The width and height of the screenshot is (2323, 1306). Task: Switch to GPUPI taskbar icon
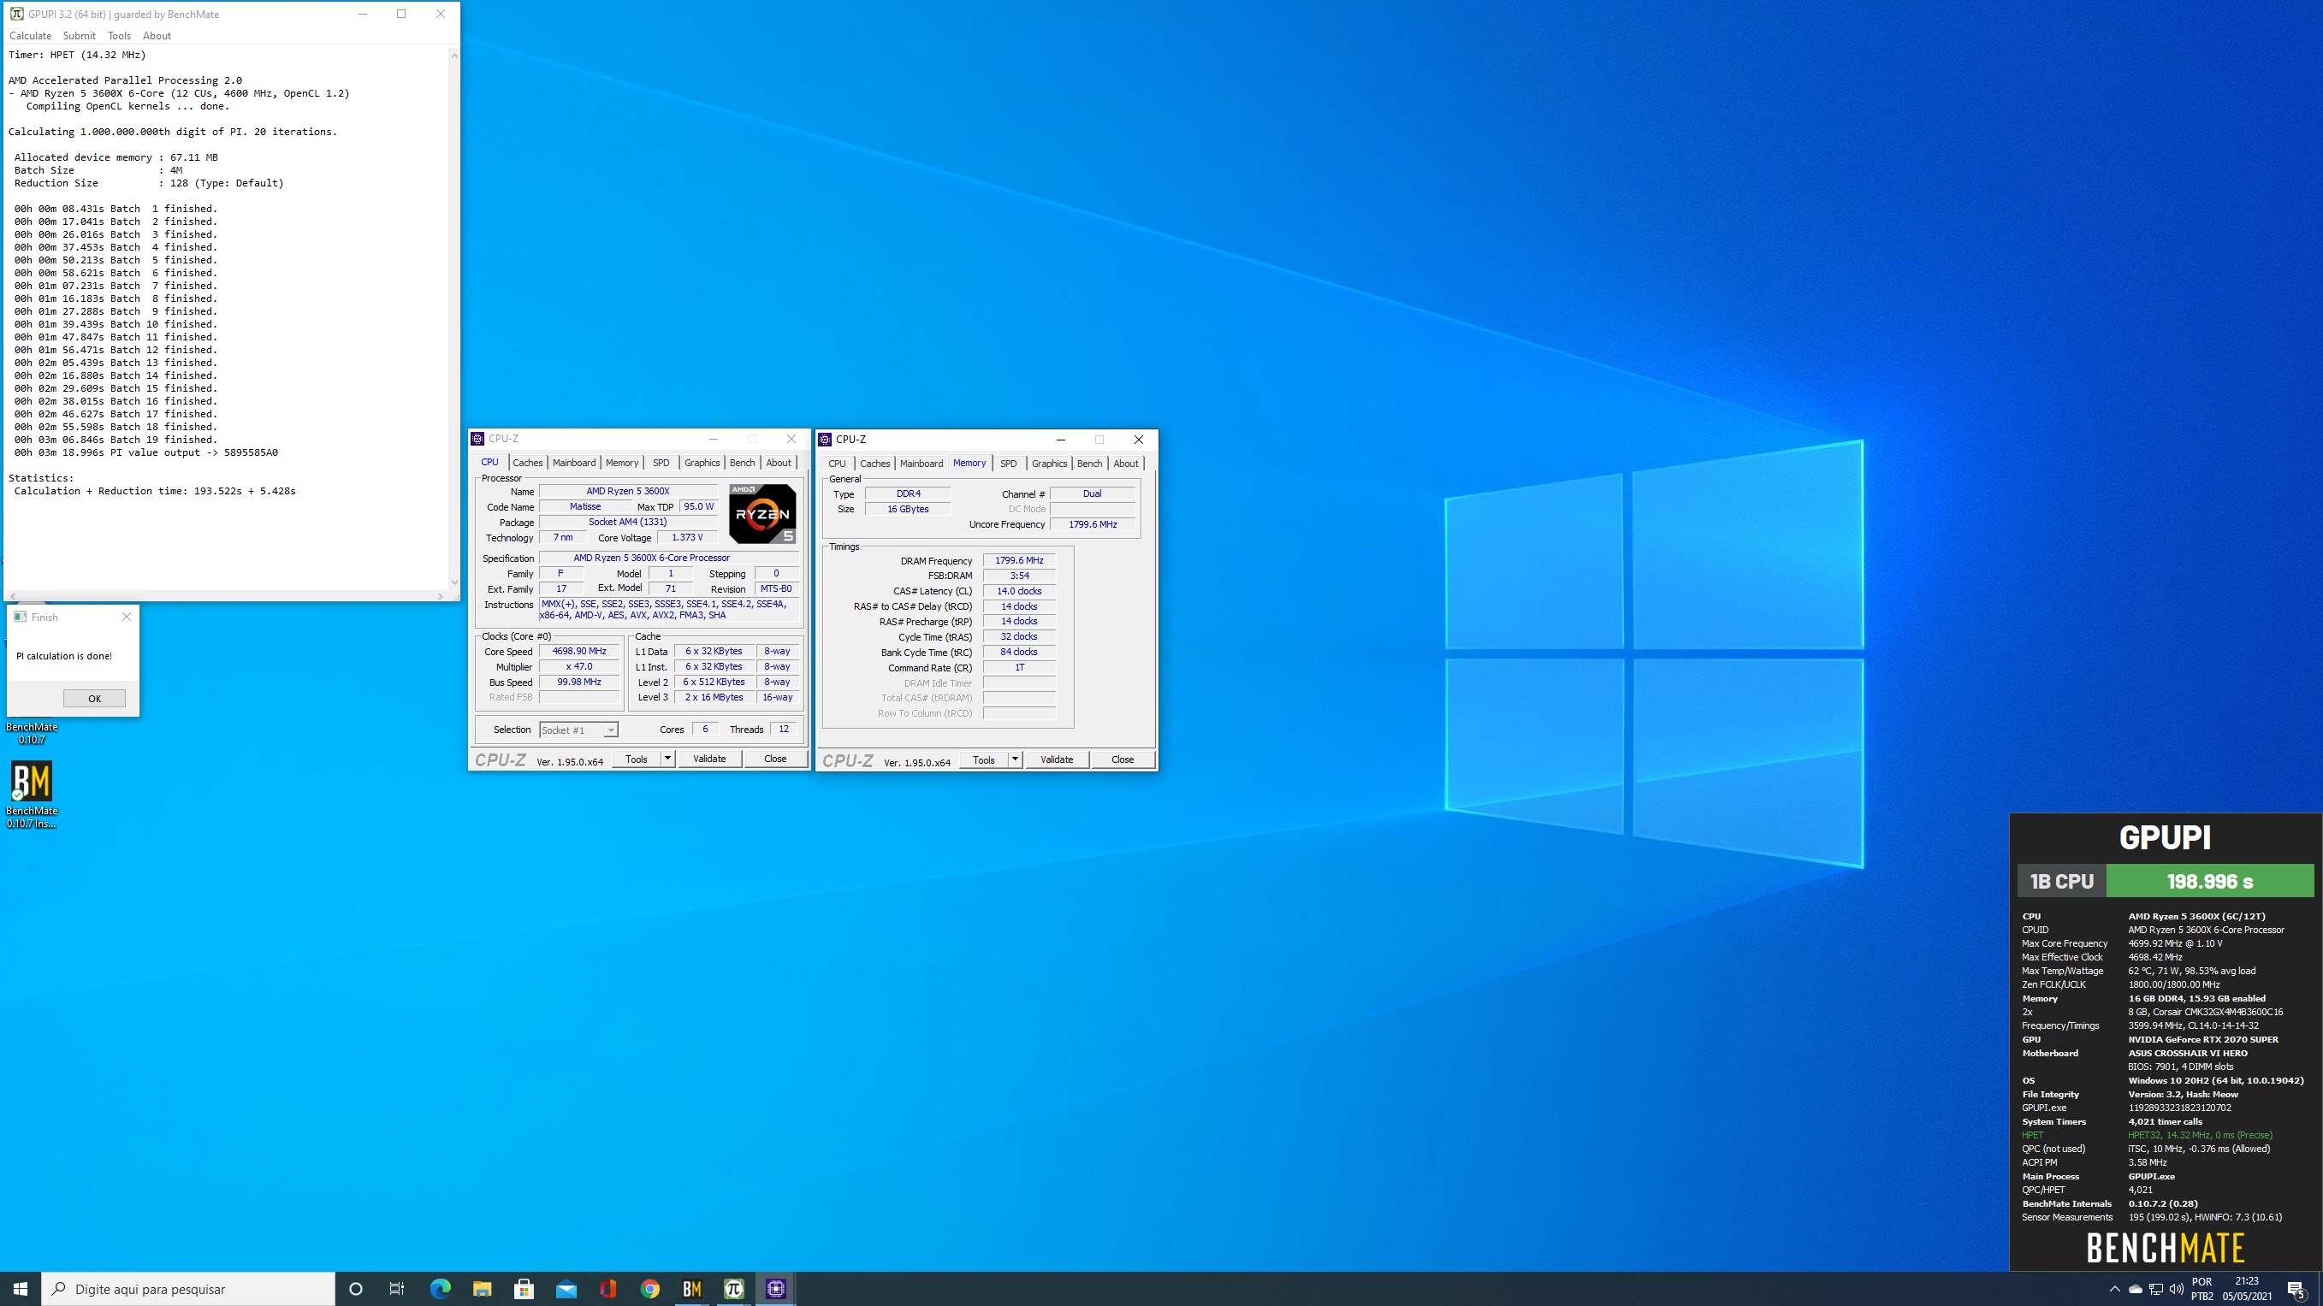coord(733,1289)
